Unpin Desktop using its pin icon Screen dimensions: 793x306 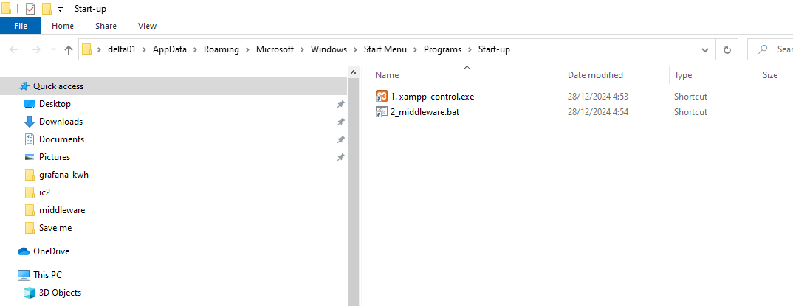click(340, 104)
